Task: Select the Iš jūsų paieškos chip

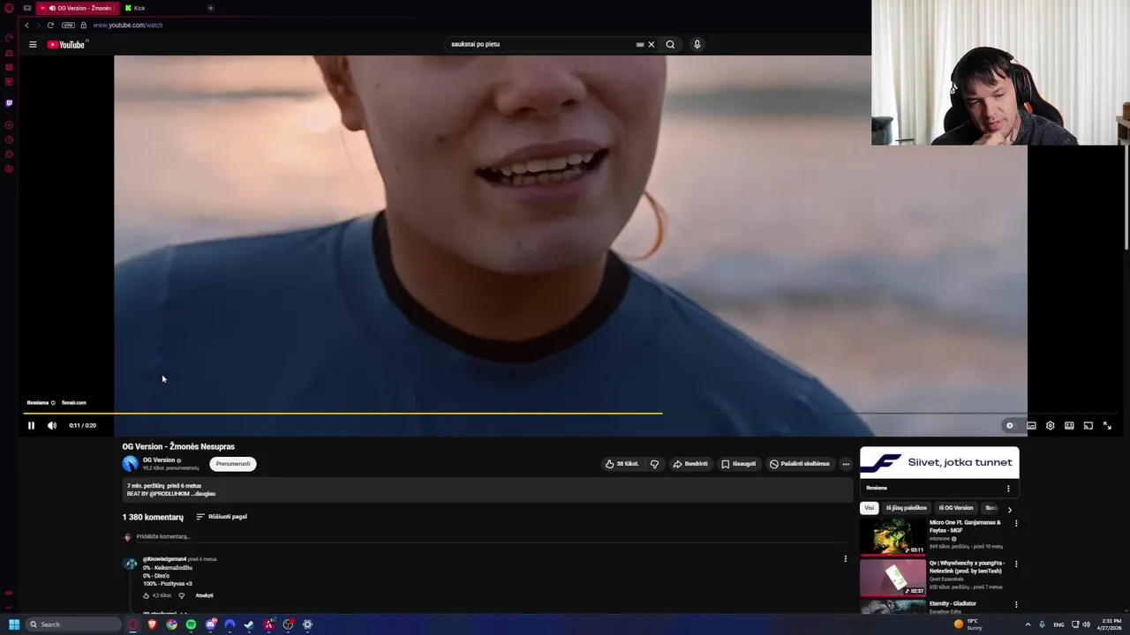Action: coord(906,508)
